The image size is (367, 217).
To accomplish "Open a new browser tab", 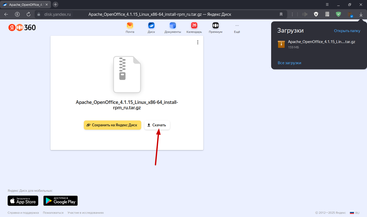I will pos(55,4).
